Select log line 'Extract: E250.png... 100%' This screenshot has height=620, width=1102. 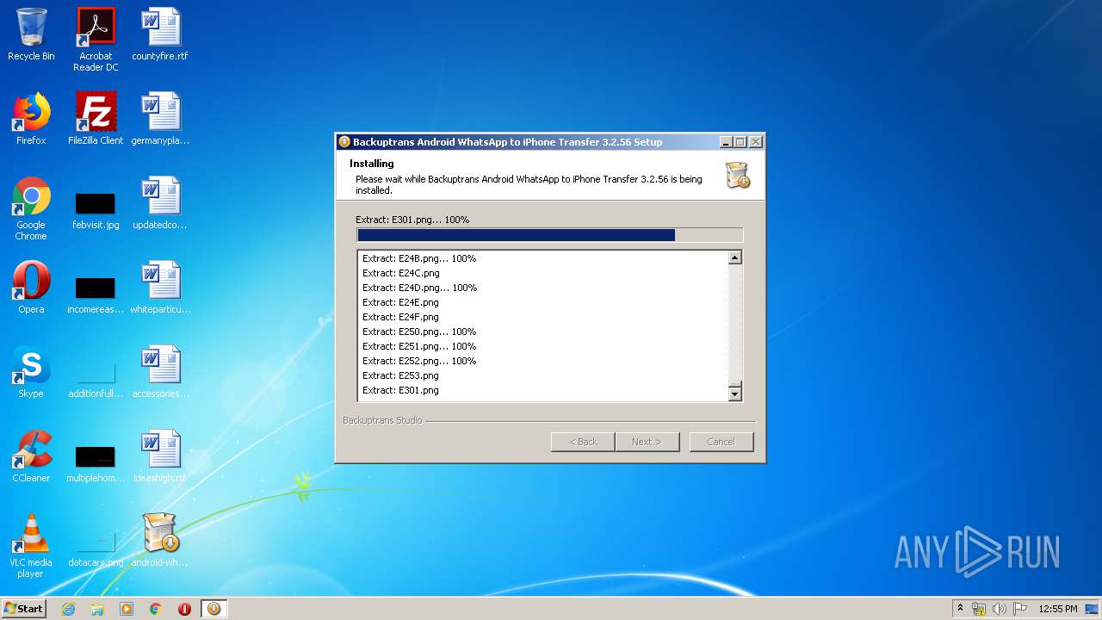click(x=419, y=332)
